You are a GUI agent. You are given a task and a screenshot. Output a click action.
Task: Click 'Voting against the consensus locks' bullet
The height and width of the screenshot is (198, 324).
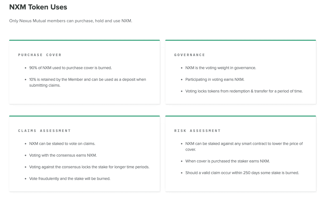(89, 167)
